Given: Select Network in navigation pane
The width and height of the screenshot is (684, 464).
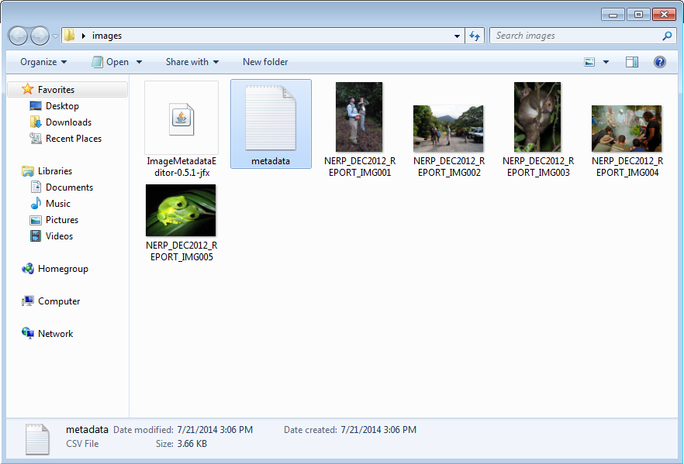Looking at the screenshot, I should 55,334.
